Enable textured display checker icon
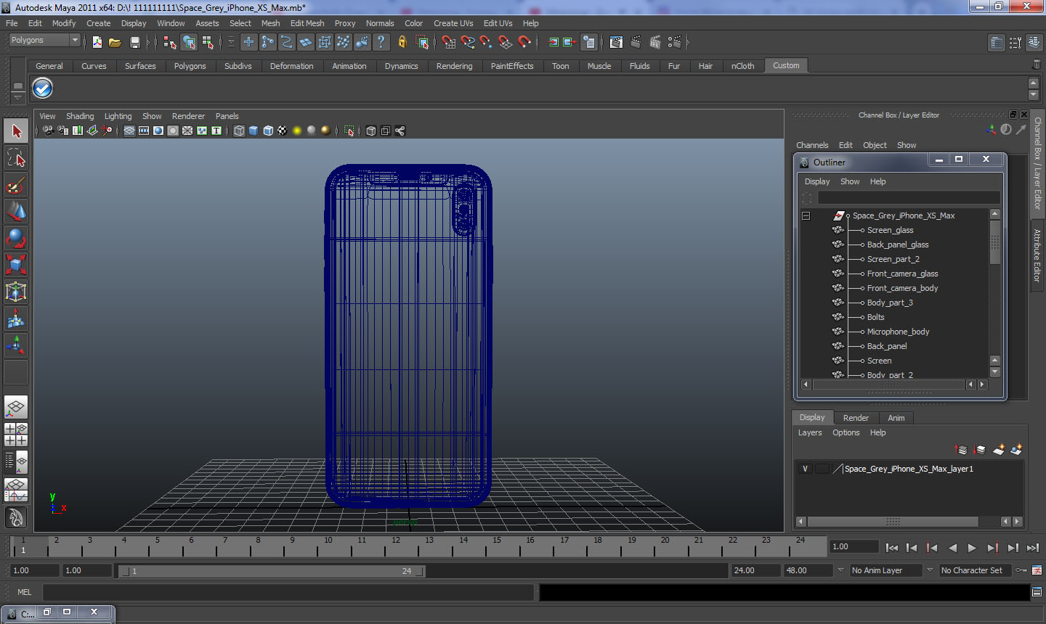The image size is (1046, 624). [x=283, y=131]
